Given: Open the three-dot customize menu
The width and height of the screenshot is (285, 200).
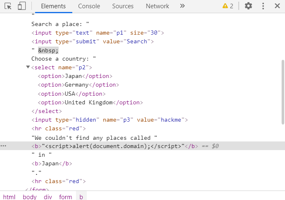Looking at the screenshot, I should click(x=263, y=6).
